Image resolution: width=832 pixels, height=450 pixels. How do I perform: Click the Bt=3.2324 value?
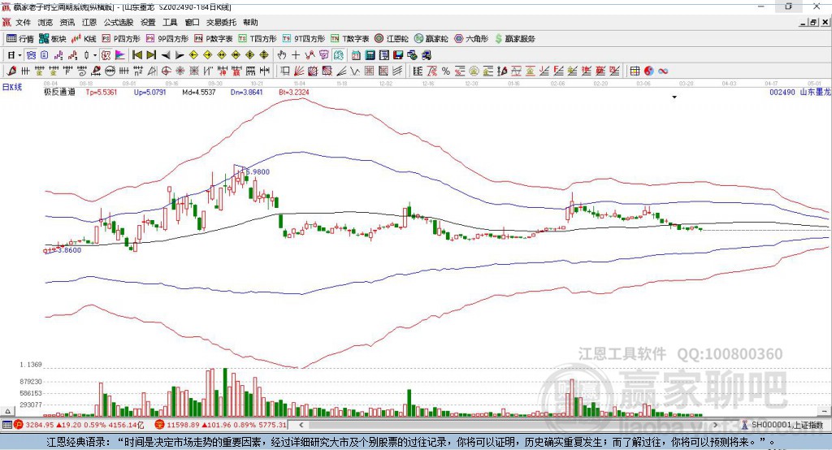tap(294, 92)
